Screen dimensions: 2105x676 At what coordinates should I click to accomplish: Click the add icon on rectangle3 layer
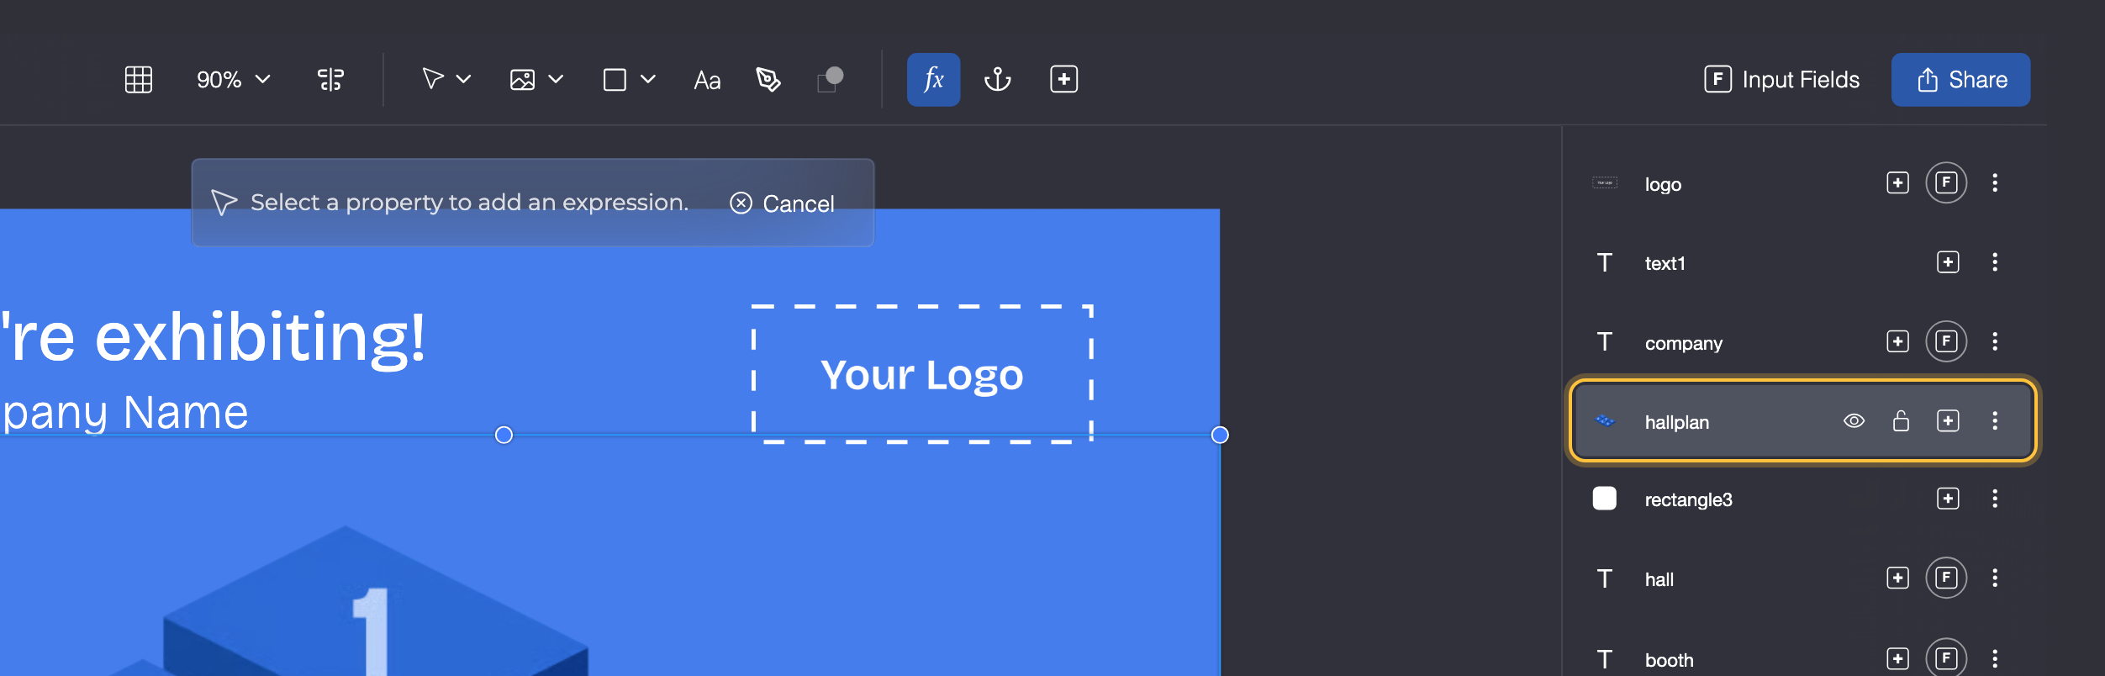pyautogui.click(x=1948, y=499)
